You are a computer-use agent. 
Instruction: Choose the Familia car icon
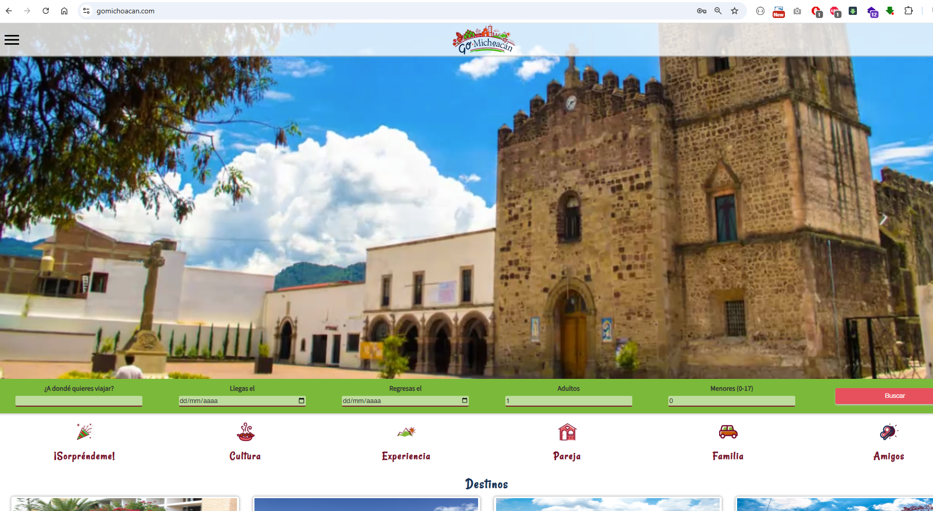728,432
